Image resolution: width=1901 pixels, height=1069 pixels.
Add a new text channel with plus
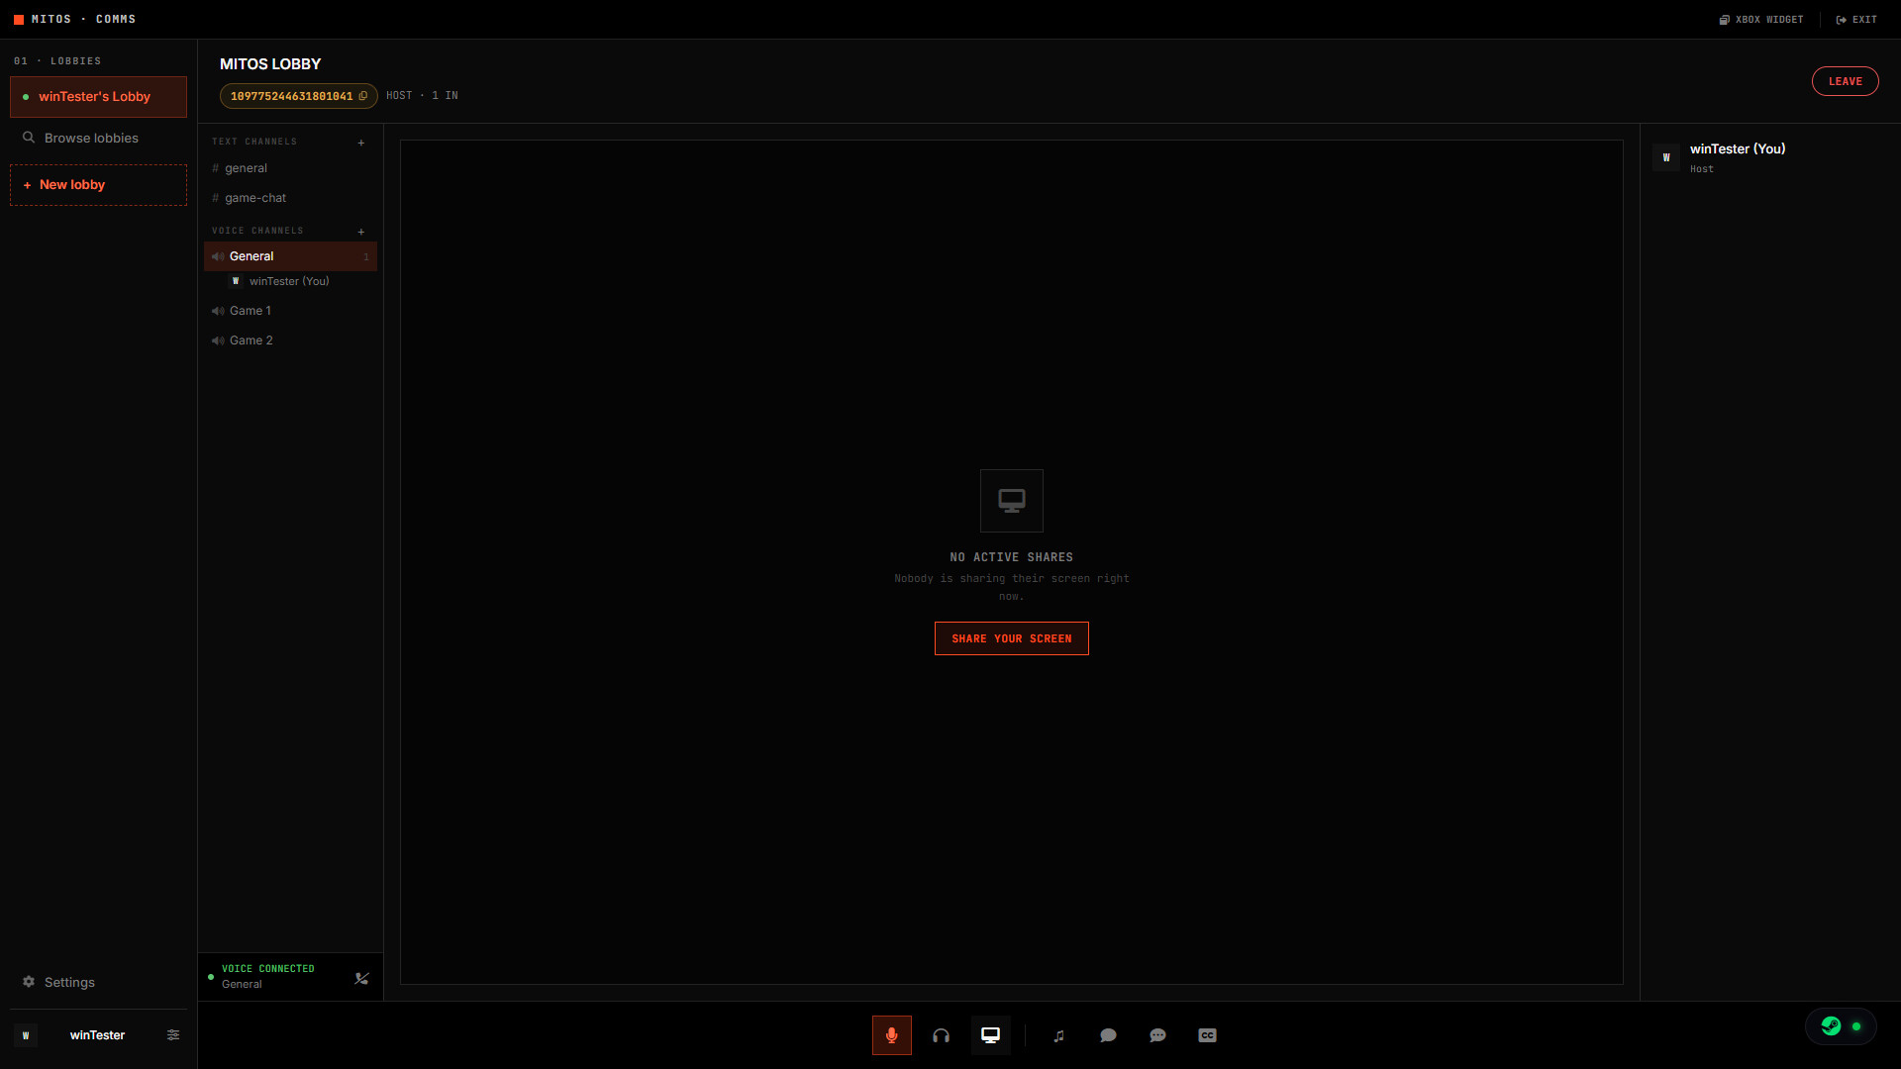[361, 143]
